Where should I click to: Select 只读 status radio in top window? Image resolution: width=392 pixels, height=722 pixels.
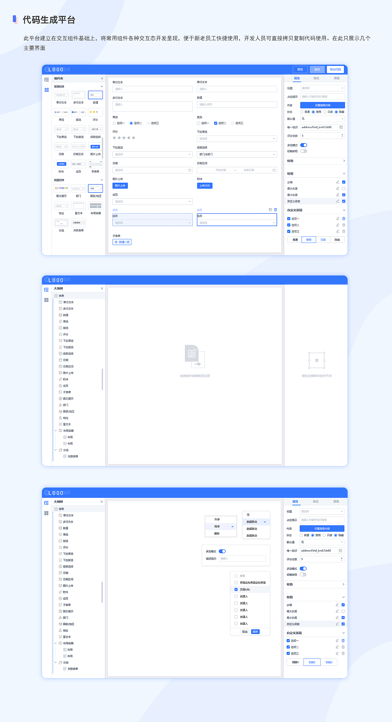pos(325,112)
